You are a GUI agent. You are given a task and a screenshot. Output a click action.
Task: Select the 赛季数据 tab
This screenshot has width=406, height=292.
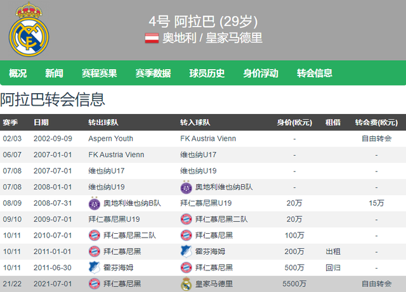154,73
